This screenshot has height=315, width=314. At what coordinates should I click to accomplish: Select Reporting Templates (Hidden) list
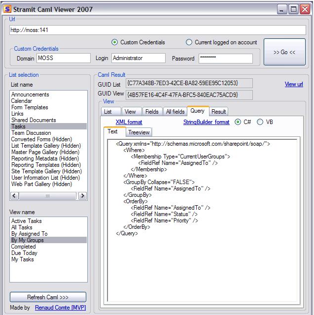pos(48,165)
